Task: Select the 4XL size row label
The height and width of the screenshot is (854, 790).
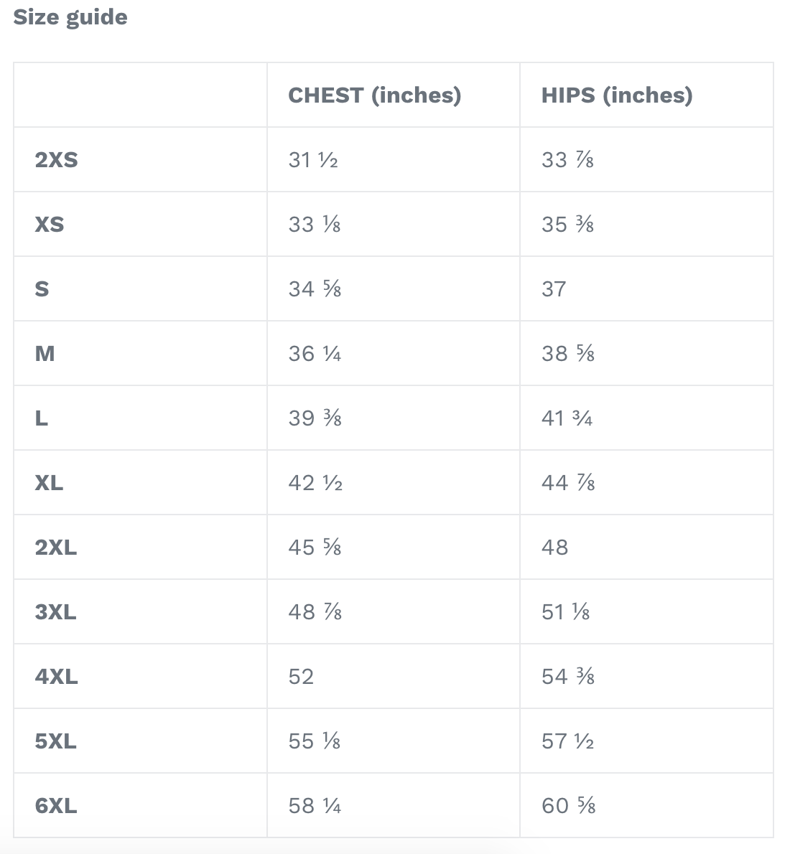Action: pyautogui.click(x=56, y=676)
